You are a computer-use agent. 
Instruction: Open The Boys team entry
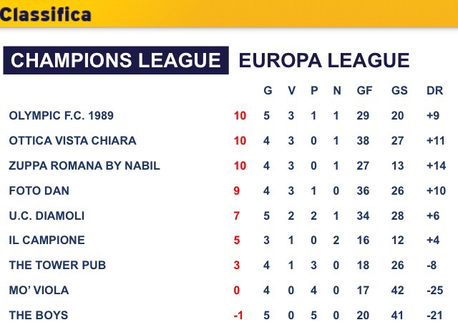(37, 316)
